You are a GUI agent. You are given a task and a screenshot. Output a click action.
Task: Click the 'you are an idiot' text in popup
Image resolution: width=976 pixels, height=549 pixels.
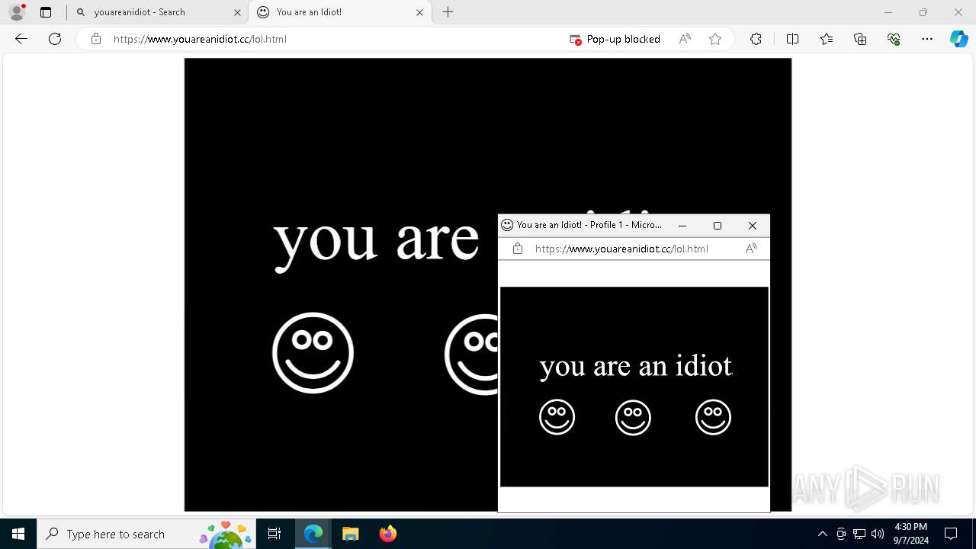pyautogui.click(x=636, y=367)
